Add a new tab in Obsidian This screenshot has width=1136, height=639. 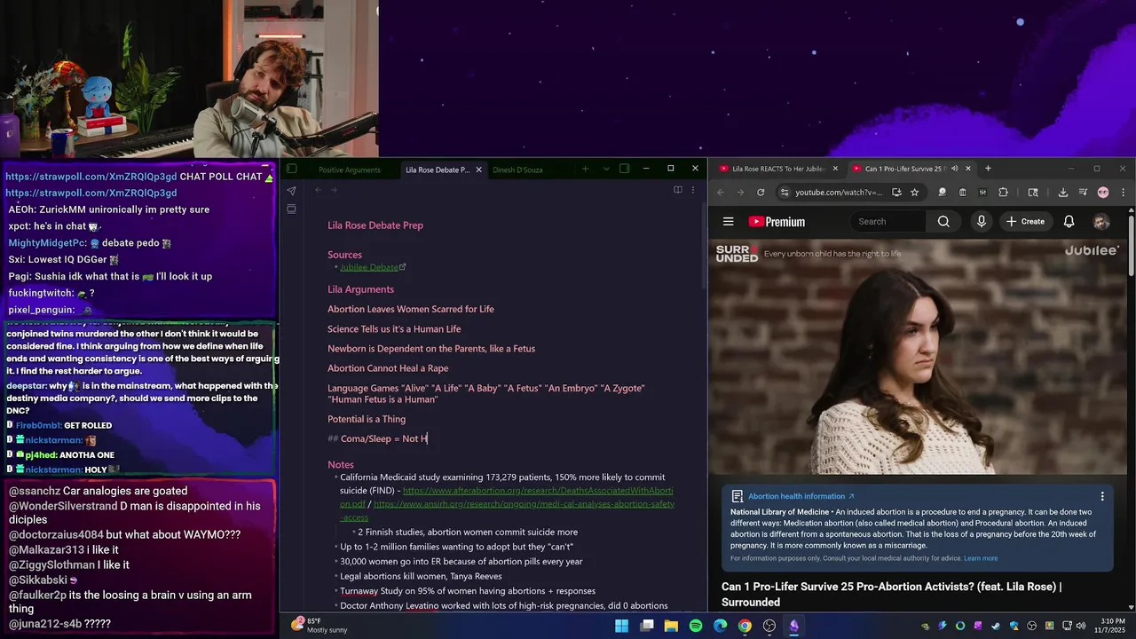585,169
